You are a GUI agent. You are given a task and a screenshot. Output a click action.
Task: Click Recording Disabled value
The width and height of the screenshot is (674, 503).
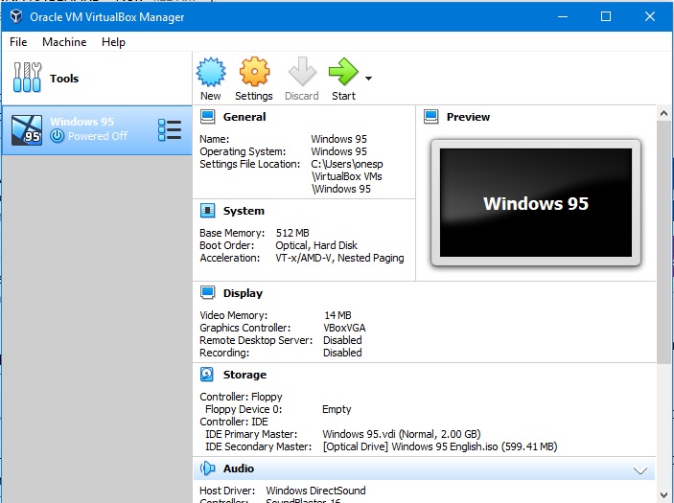coord(342,353)
